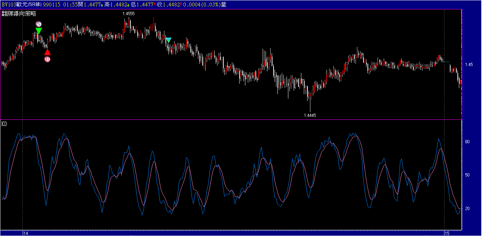Image resolution: width=482 pixels, height=236 pixels.
Task: Click the 1.4445 low price label
Action: pyautogui.click(x=310, y=115)
